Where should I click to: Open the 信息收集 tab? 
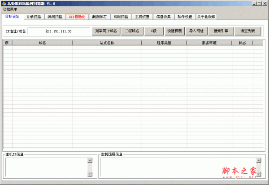point(163,17)
